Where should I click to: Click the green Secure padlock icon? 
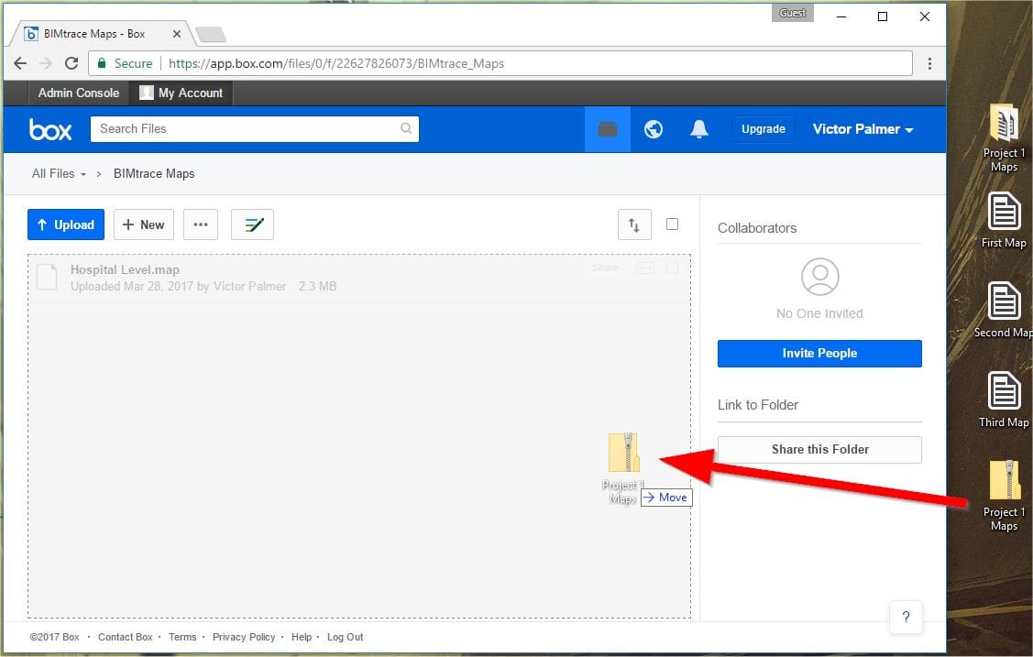click(102, 63)
